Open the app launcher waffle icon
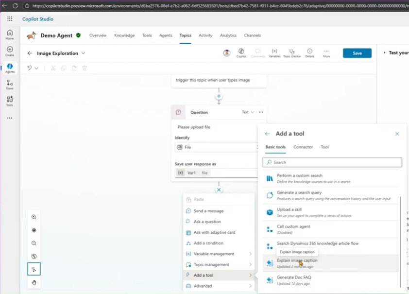This screenshot has height=294, width=409. (x=10, y=19)
